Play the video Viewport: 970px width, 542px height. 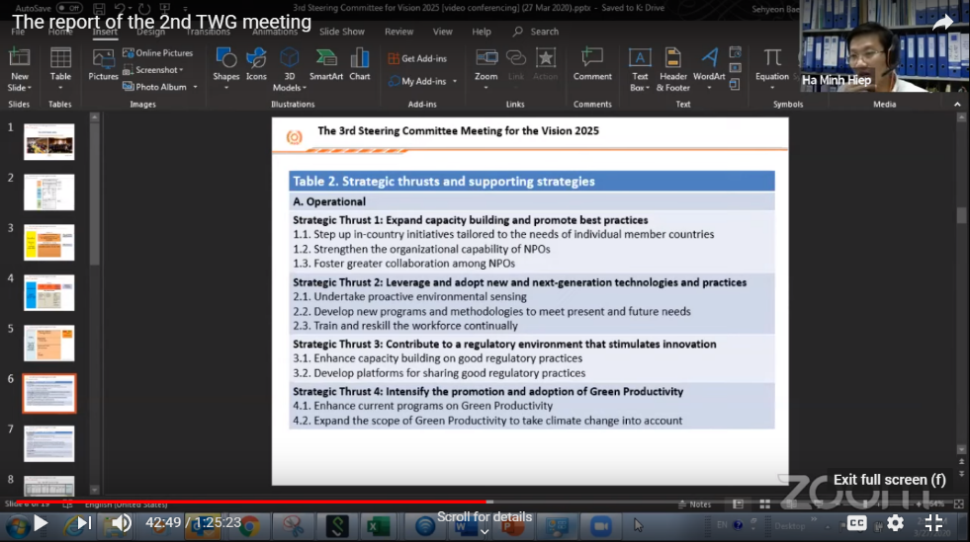(41, 522)
